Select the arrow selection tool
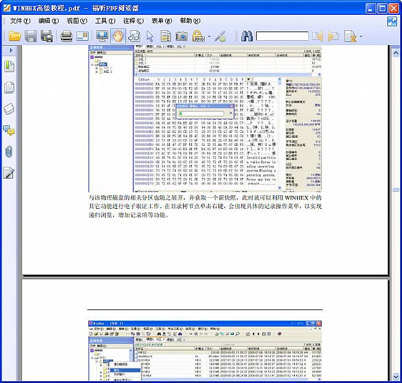Viewport: 402px width, 383px height. (150, 36)
